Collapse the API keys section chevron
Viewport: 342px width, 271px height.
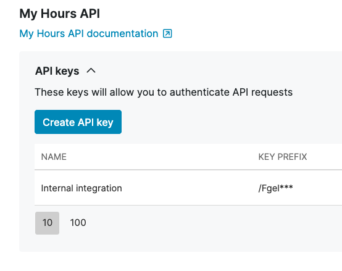tap(91, 70)
